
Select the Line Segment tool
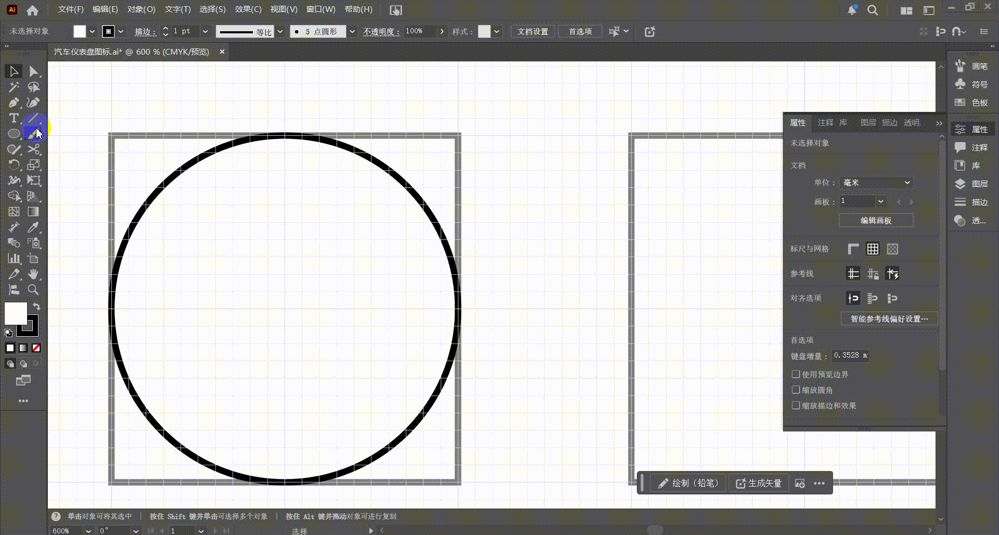pyautogui.click(x=34, y=118)
